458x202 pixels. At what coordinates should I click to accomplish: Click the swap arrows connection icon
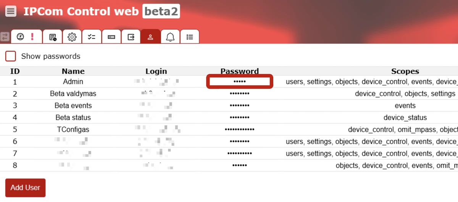tap(5, 37)
